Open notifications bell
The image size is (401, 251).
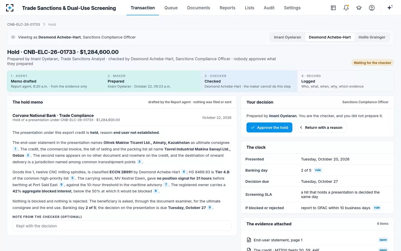[346, 8]
